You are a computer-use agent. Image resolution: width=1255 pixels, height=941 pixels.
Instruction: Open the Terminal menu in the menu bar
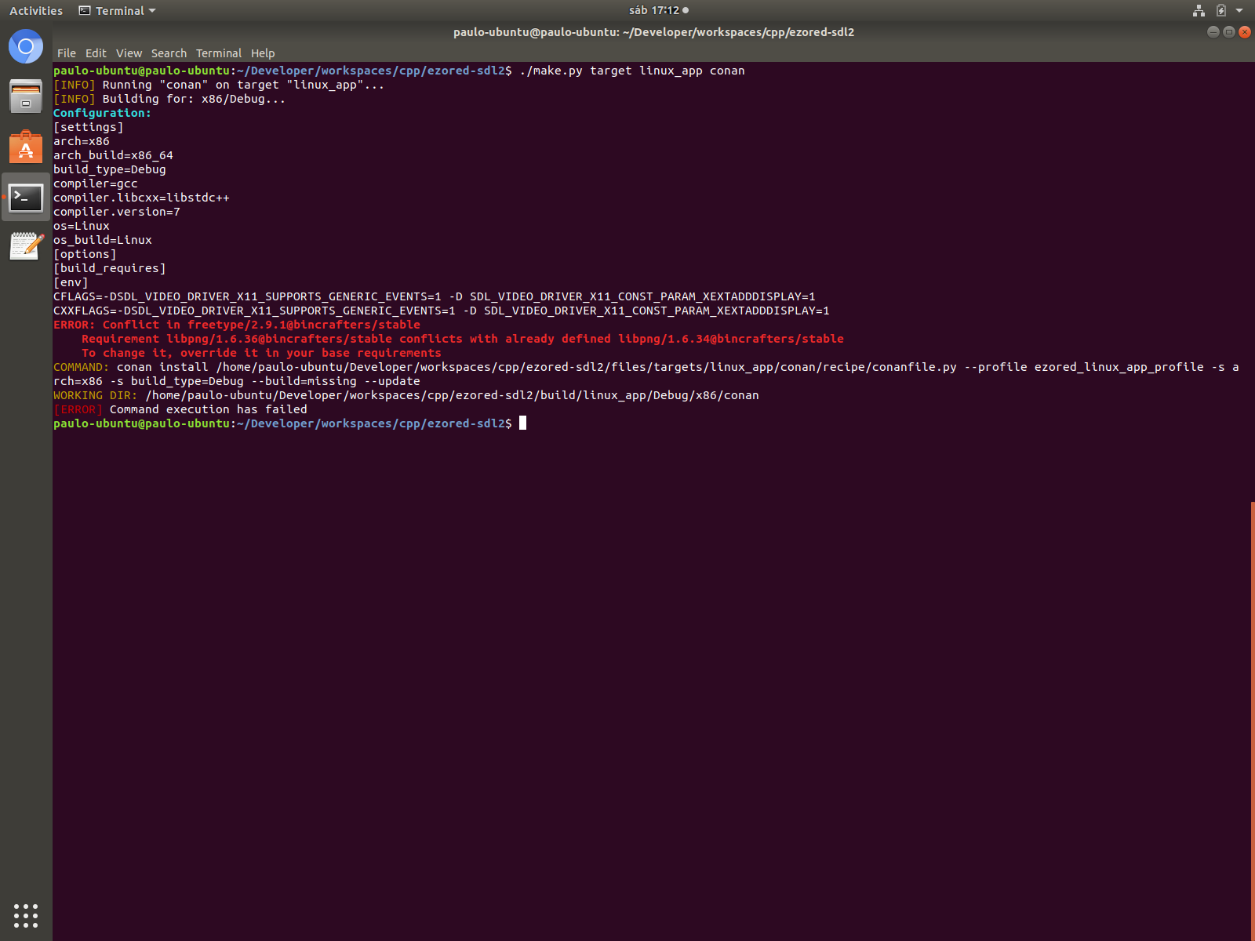[219, 53]
